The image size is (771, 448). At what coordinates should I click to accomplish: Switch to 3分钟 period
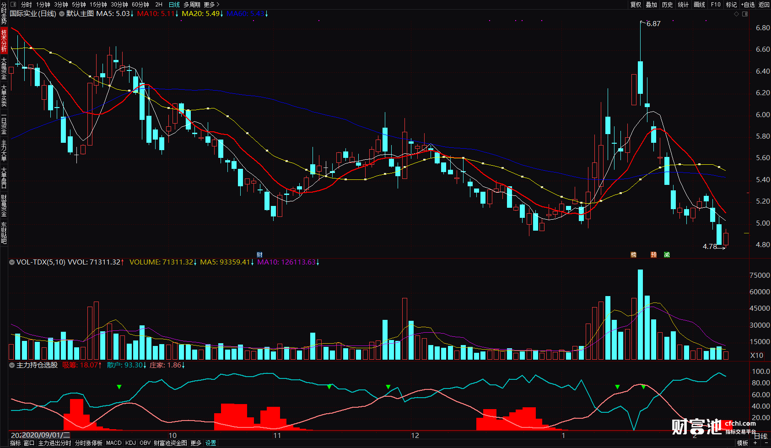click(x=61, y=5)
